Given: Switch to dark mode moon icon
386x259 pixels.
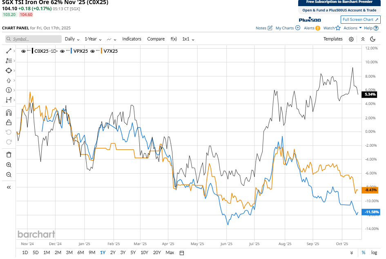Looking at the screenshot, I should click(x=373, y=39).
